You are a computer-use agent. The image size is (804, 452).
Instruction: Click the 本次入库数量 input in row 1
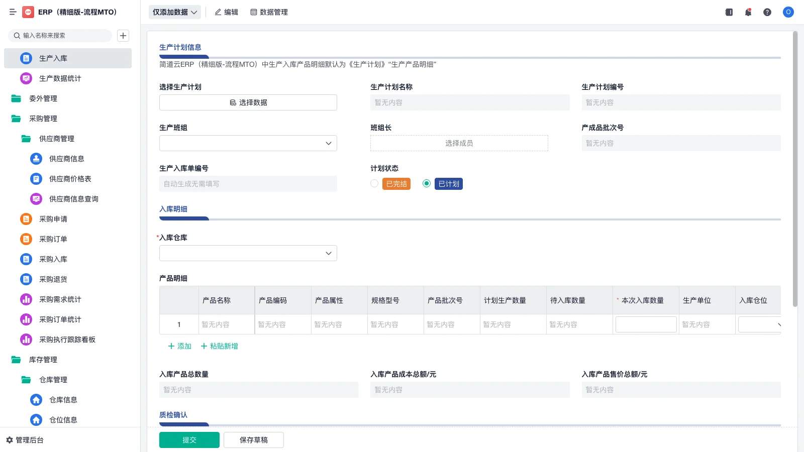[646, 324]
